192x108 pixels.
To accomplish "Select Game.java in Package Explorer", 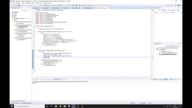I will click(x=21, y=28).
